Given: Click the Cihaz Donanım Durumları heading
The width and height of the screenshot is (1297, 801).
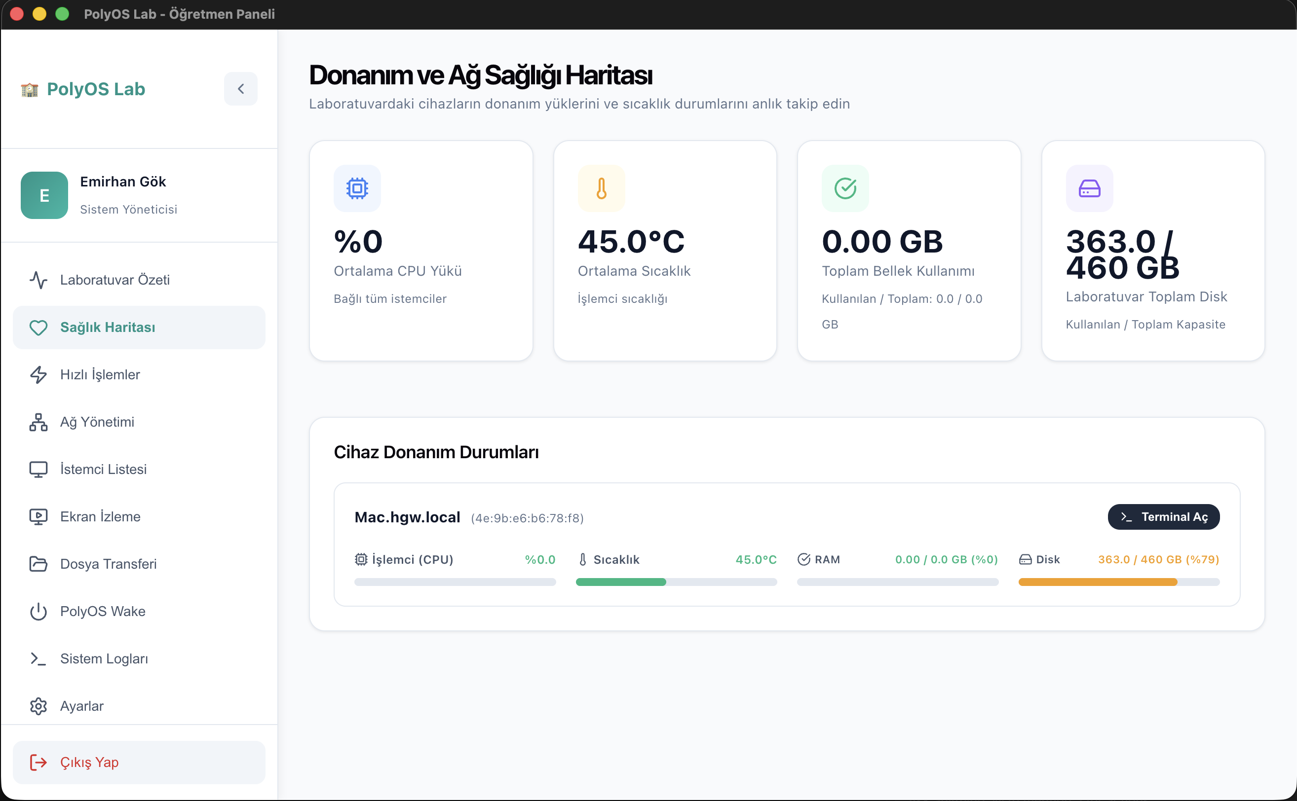Looking at the screenshot, I should [436, 452].
